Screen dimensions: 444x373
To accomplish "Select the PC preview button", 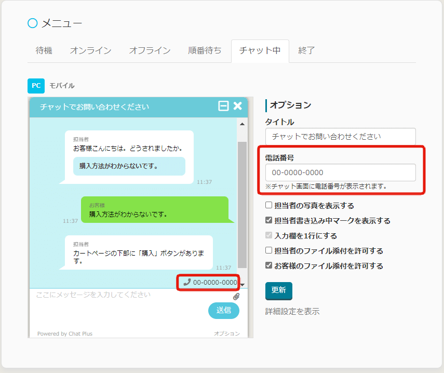I will click(x=36, y=86).
